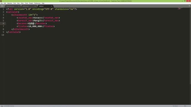Click the text KoMa on line 6
This screenshot has width=191, height=107.
coord(31,23)
